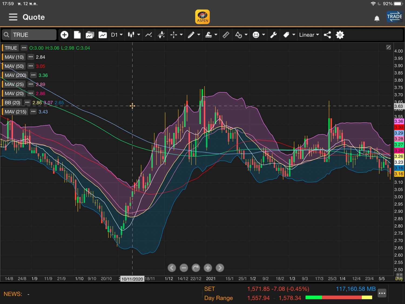This screenshot has width=405, height=304.
Task: Expand the D1 timeframe dropdown
Action: pyautogui.click(x=117, y=35)
